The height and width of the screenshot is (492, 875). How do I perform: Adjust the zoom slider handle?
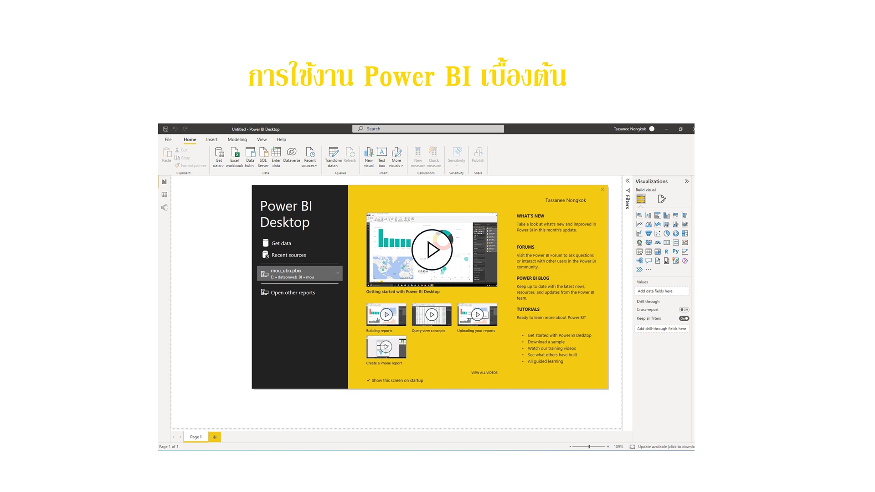tap(589, 446)
